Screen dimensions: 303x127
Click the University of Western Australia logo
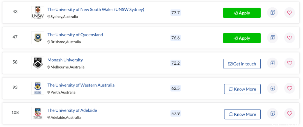[38, 88]
